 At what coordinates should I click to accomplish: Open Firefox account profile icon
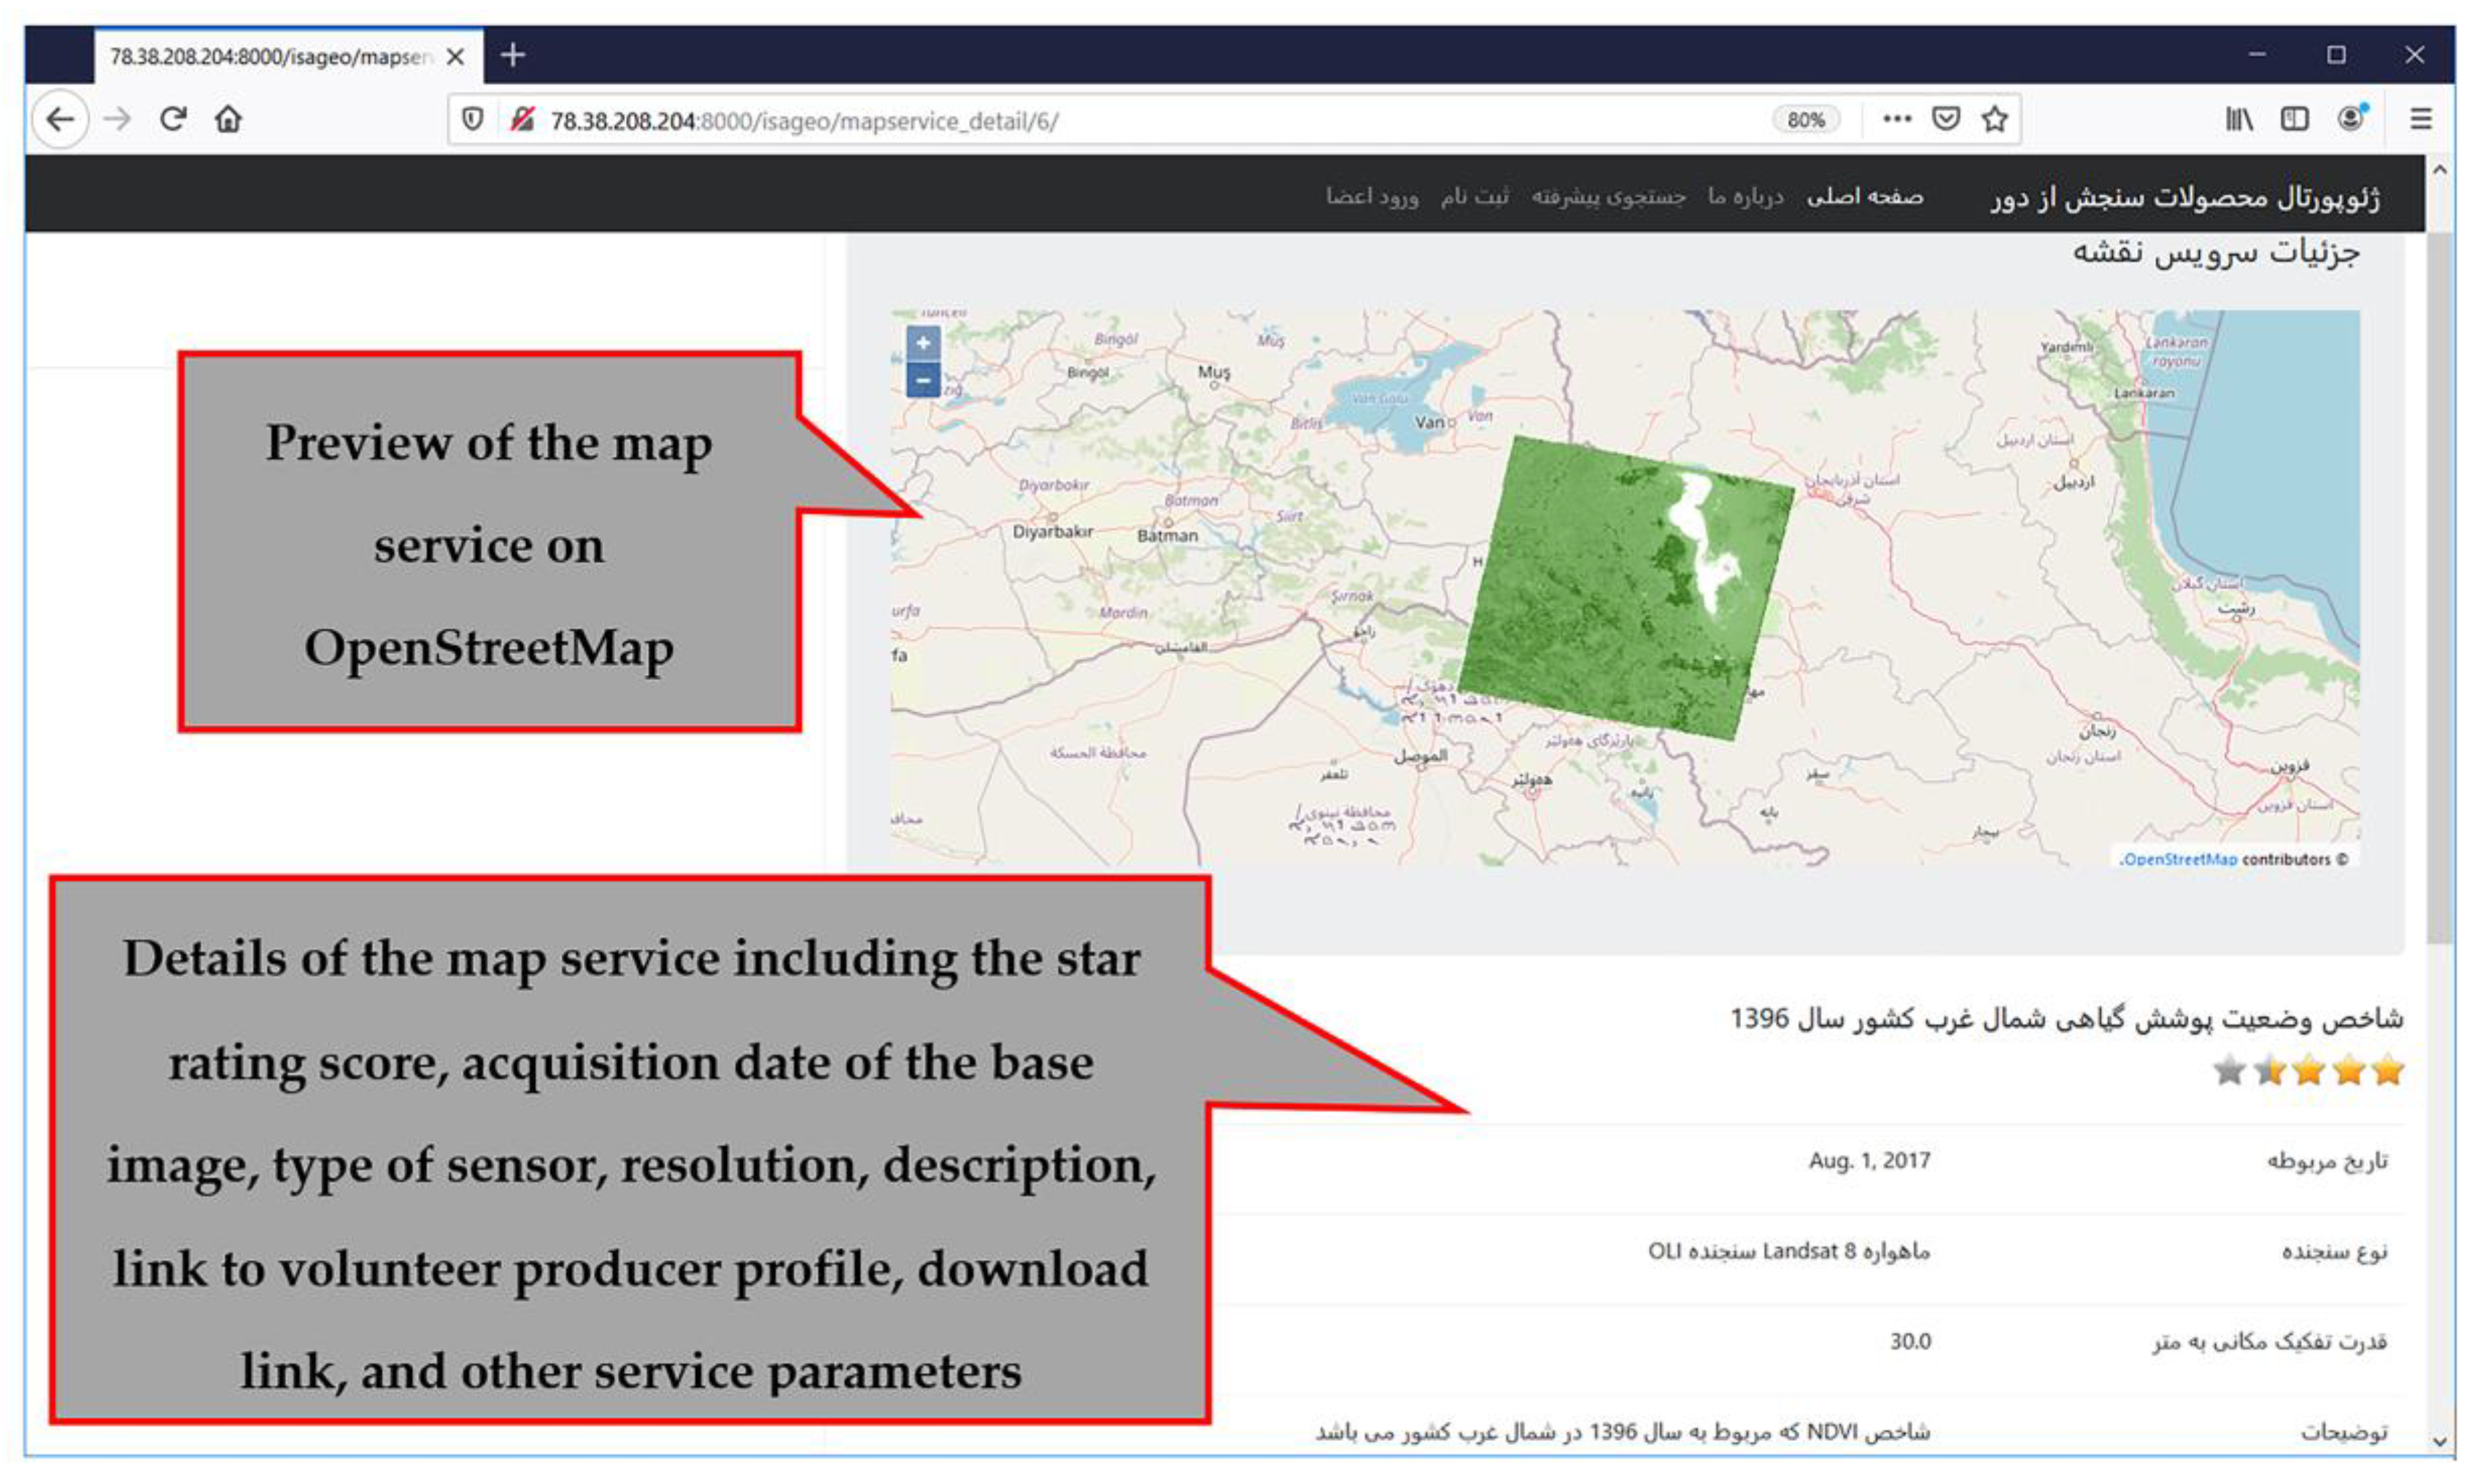click(2351, 120)
